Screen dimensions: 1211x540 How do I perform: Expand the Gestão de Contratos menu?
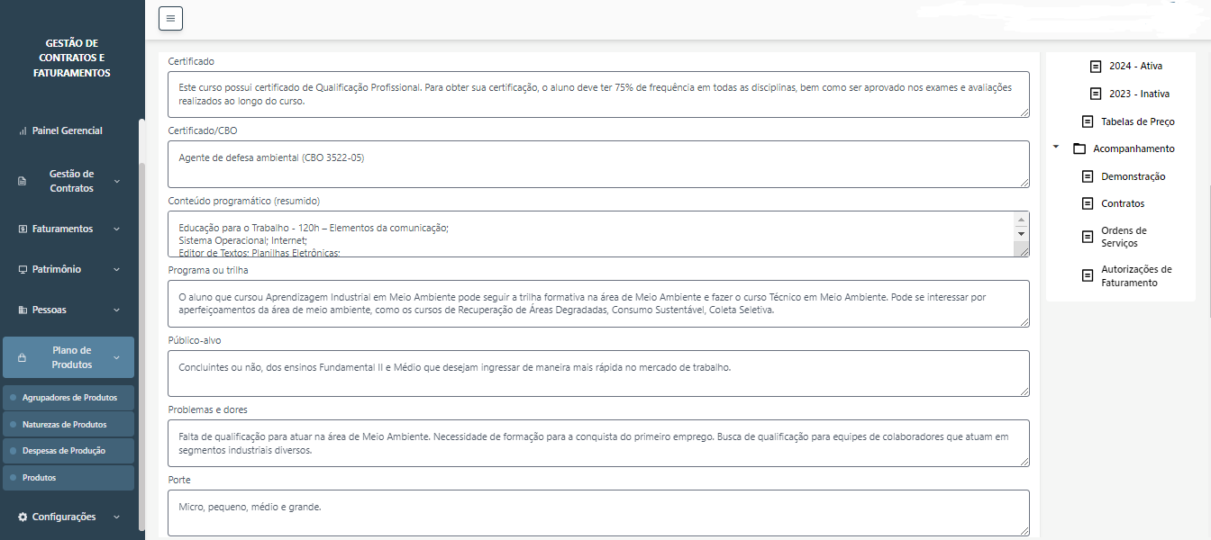(116, 181)
